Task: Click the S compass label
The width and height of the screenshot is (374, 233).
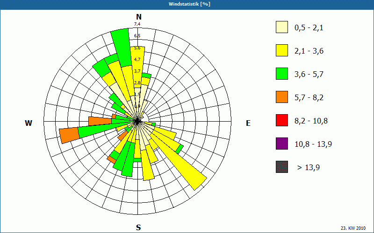Action: point(138,227)
